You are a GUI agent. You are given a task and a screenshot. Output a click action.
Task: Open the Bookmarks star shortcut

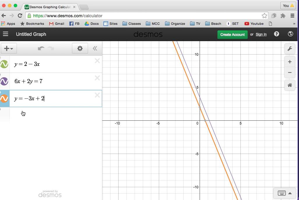(32, 24)
